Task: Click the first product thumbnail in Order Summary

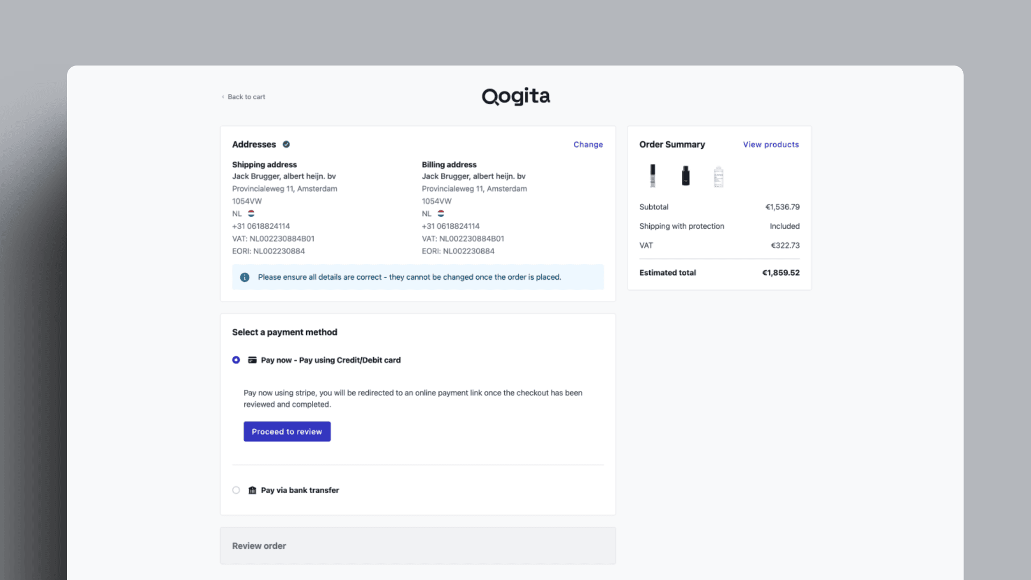Action: point(653,176)
